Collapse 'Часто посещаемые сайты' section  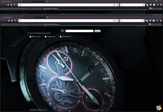[x=39, y=33]
